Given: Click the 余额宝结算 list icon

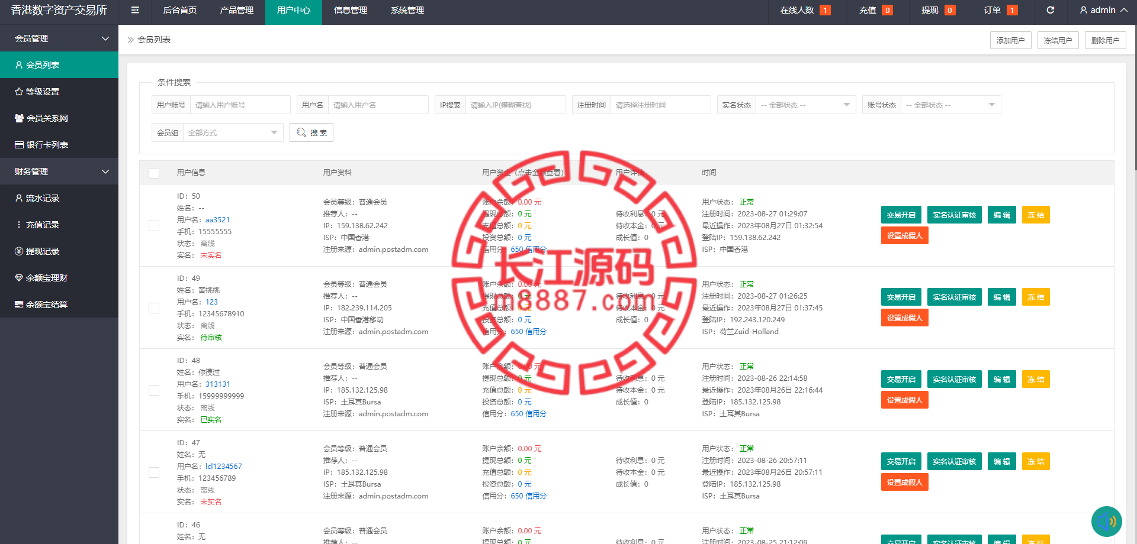Looking at the screenshot, I should tap(19, 305).
